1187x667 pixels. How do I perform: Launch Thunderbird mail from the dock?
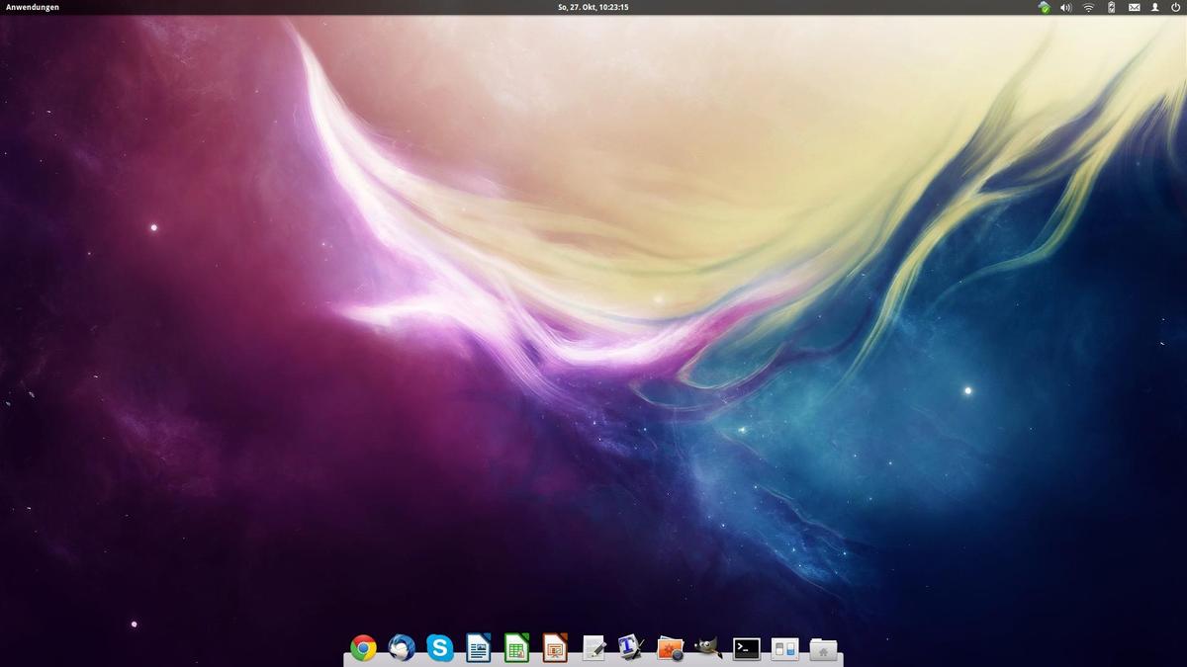402,648
